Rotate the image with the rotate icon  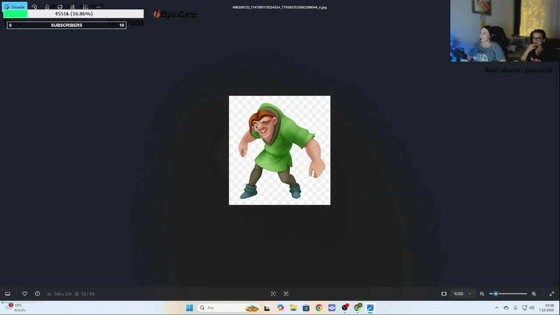[34, 7]
